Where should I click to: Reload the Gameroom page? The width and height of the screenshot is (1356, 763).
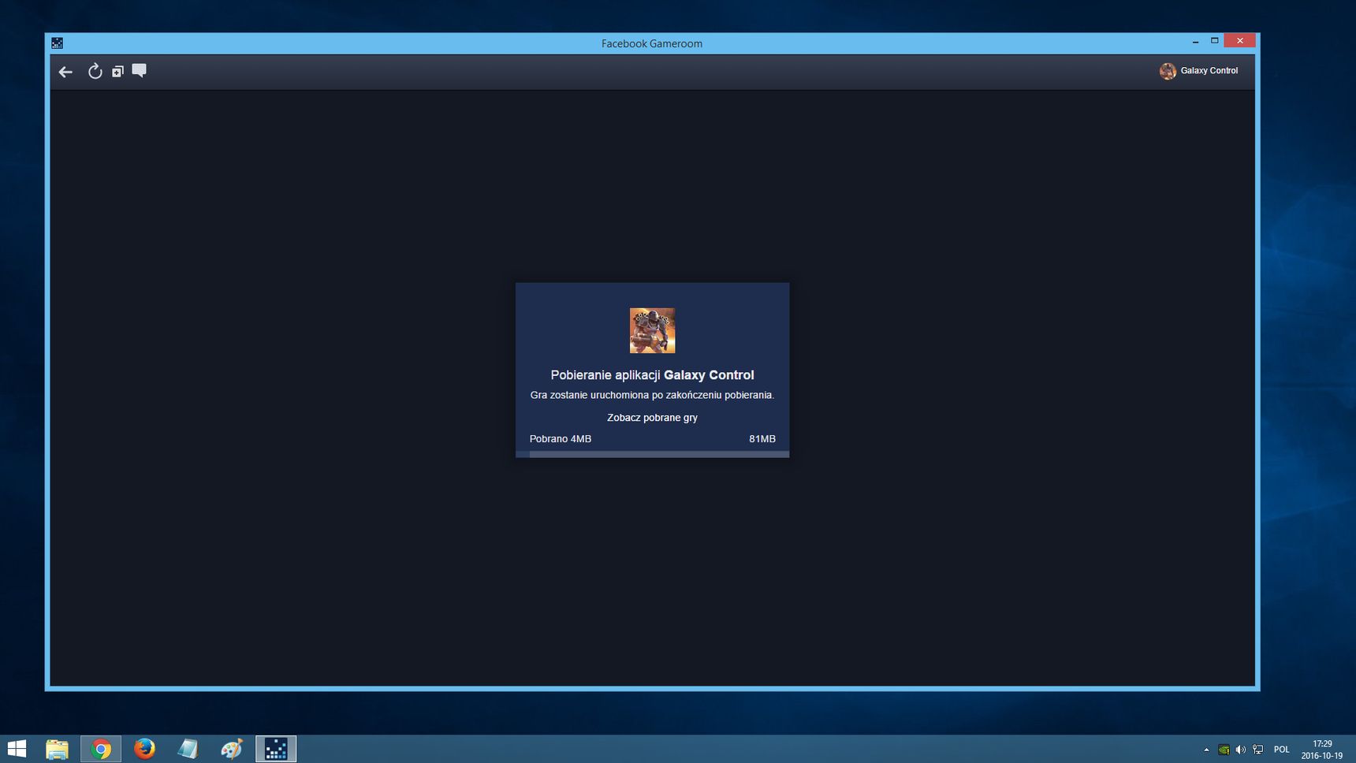tap(95, 72)
